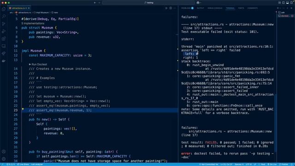Switch to the Debug Console tab
This screenshot has height=166, width=295.
[215, 8]
